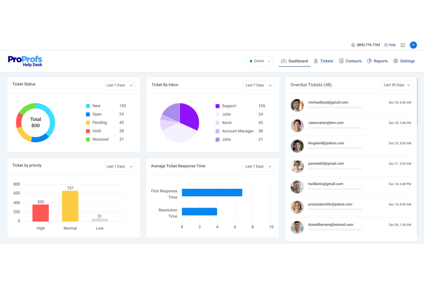Click the Julie inbox legend swatch
This screenshot has width=424, height=283.
[217, 114]
